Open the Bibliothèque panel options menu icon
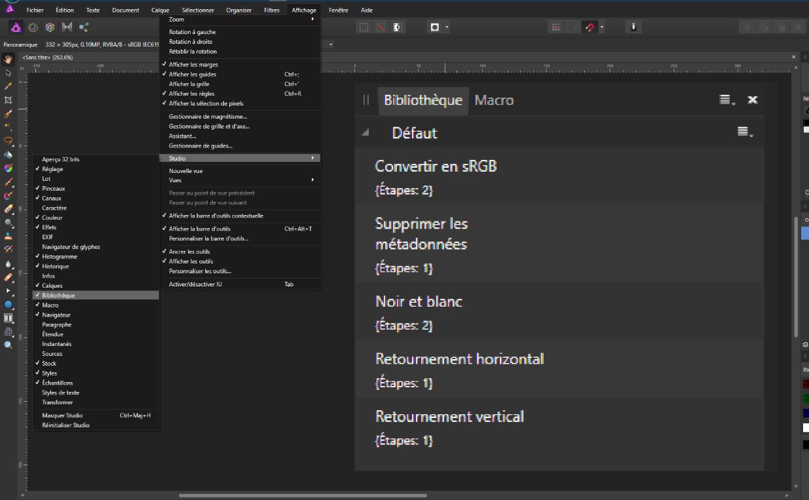The height and width of the screenshot is (500, 809). (726, 100)
